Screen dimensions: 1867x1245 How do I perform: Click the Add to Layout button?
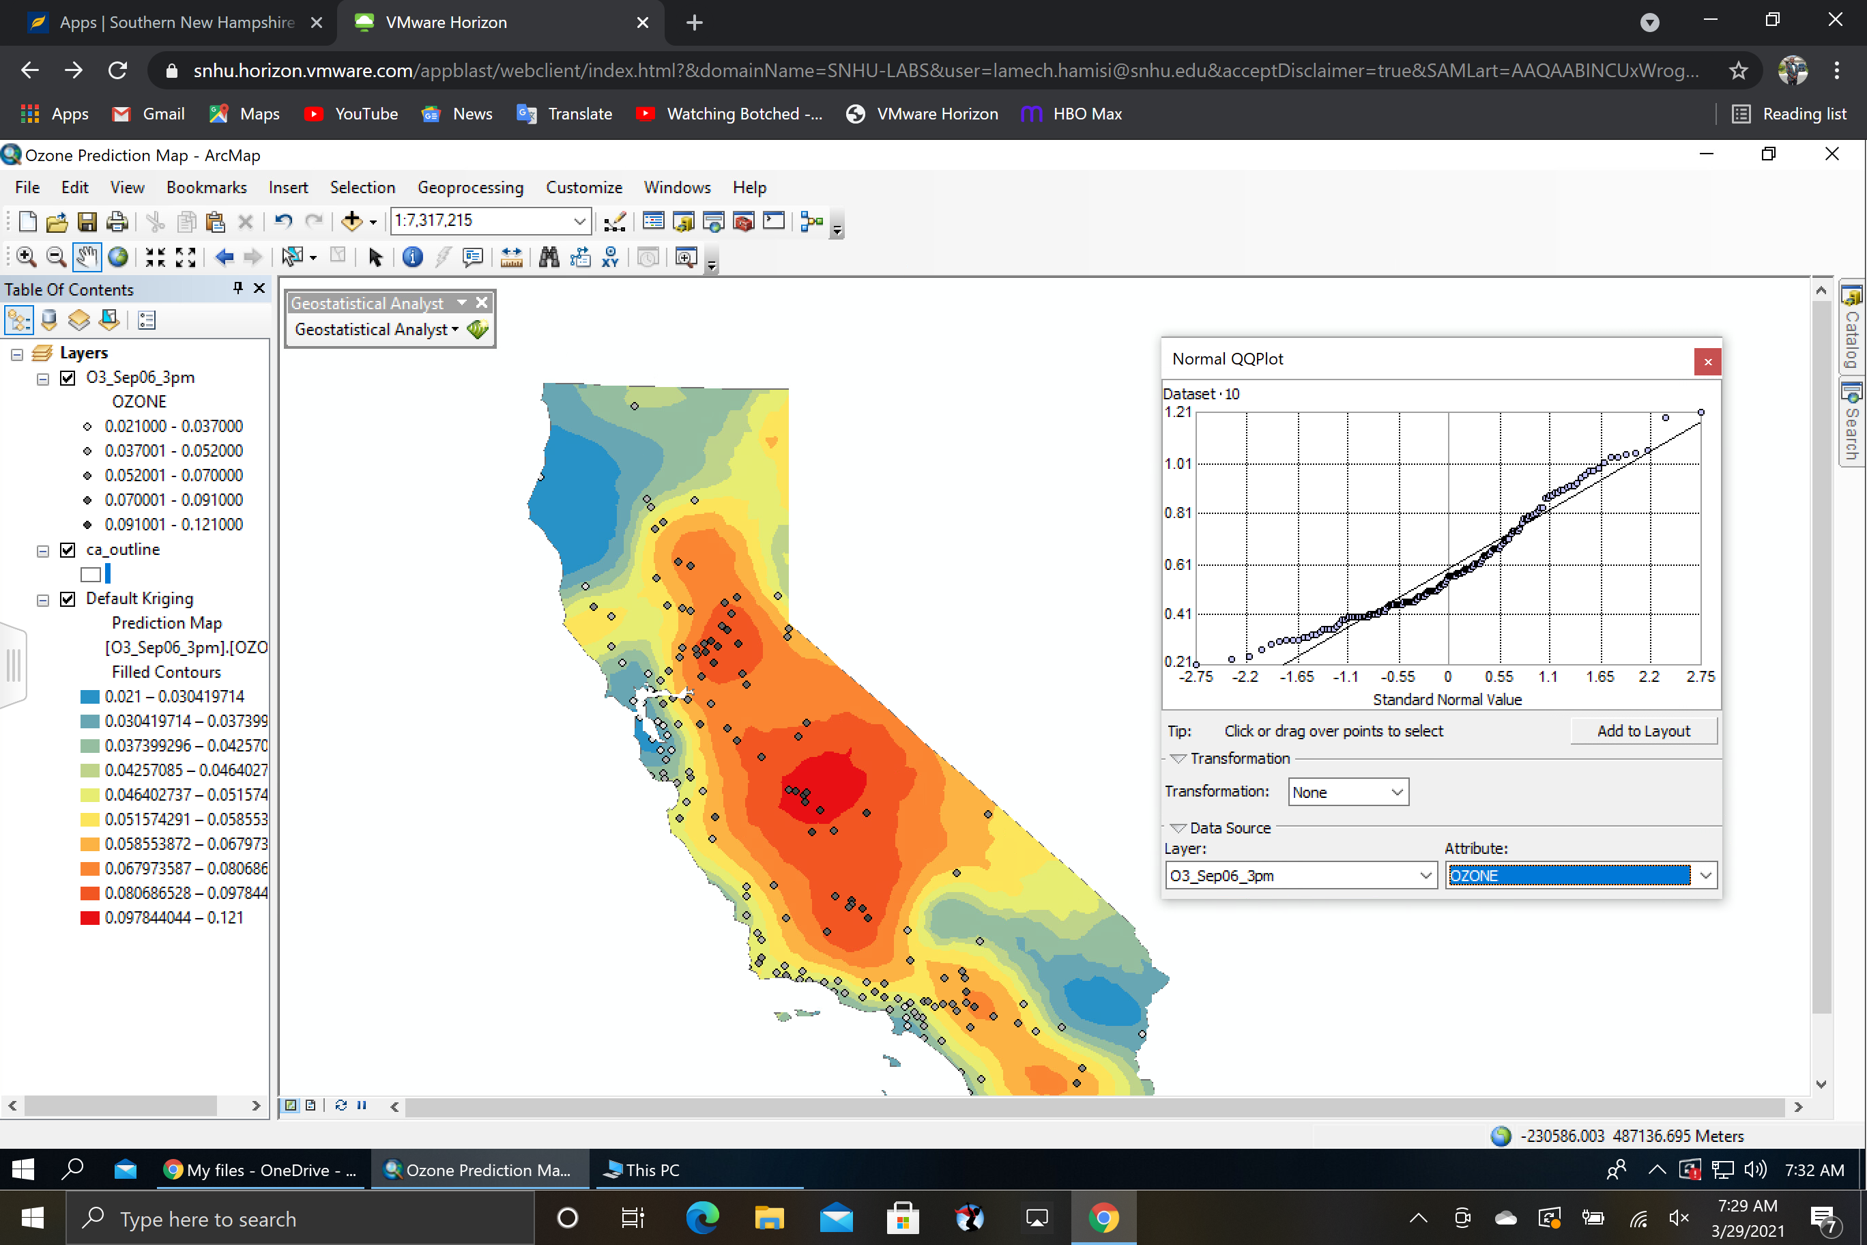click(1643, 731)
